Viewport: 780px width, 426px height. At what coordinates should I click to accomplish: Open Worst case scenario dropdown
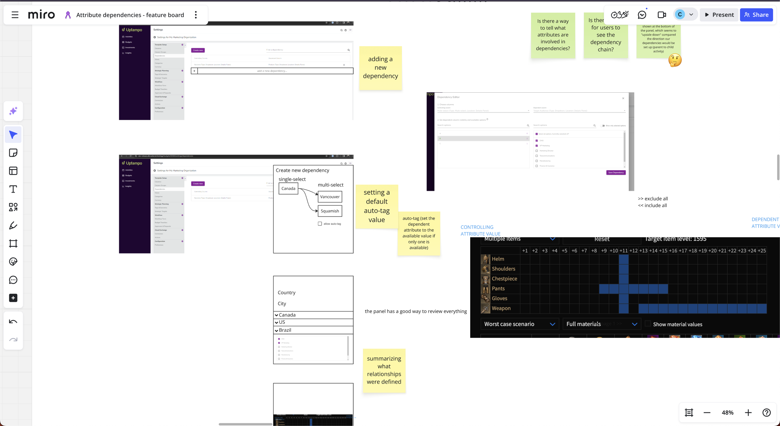(x=519, y=324)
